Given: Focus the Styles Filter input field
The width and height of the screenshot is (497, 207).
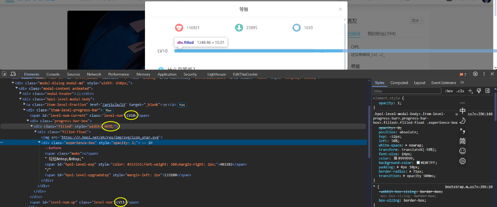Looking at the screenshot, I should click(407, 91).
